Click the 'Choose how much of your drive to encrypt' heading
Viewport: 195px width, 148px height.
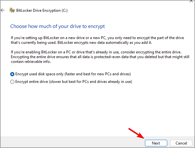point(57,26)
